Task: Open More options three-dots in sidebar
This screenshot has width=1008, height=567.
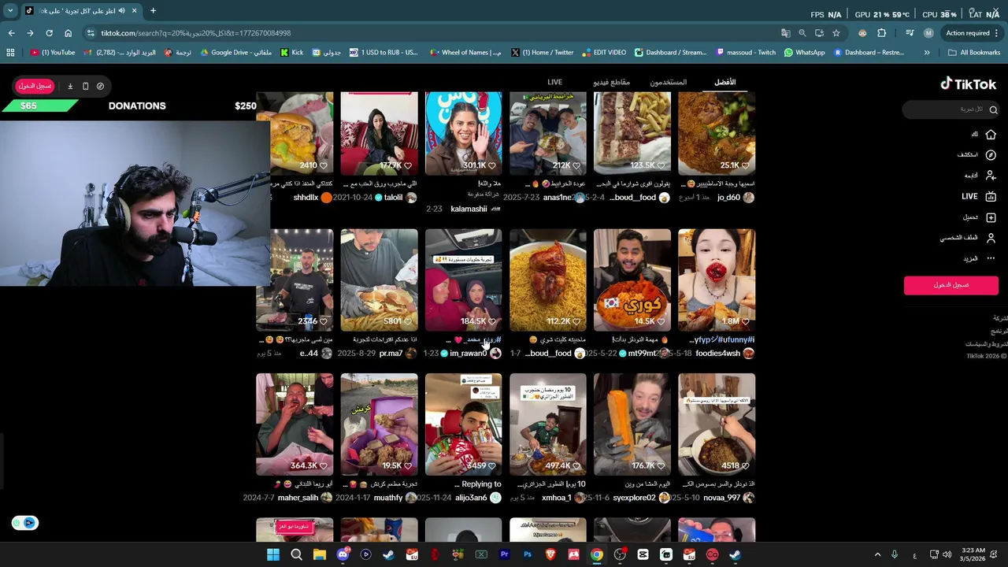Action: tap(991, 258)
